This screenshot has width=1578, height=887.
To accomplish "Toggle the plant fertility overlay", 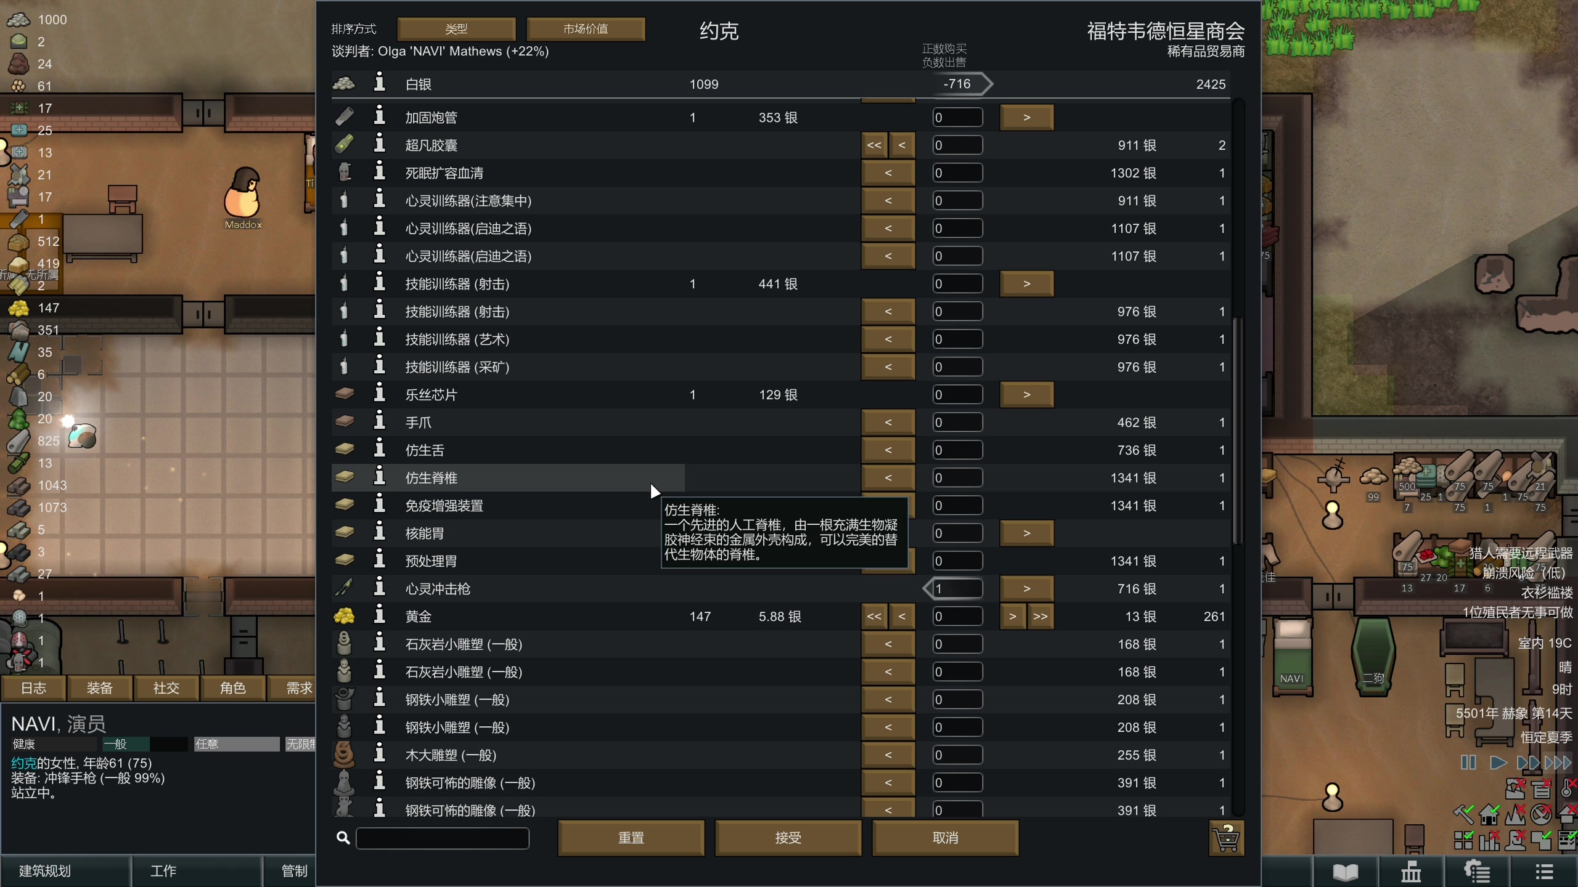I will (x=1541, y=814).
